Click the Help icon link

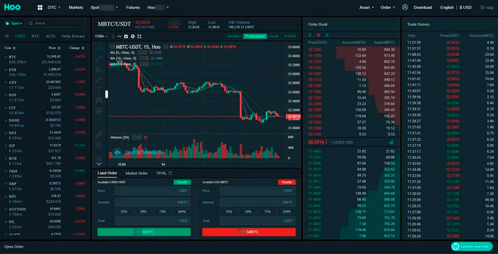pos(487,7)
